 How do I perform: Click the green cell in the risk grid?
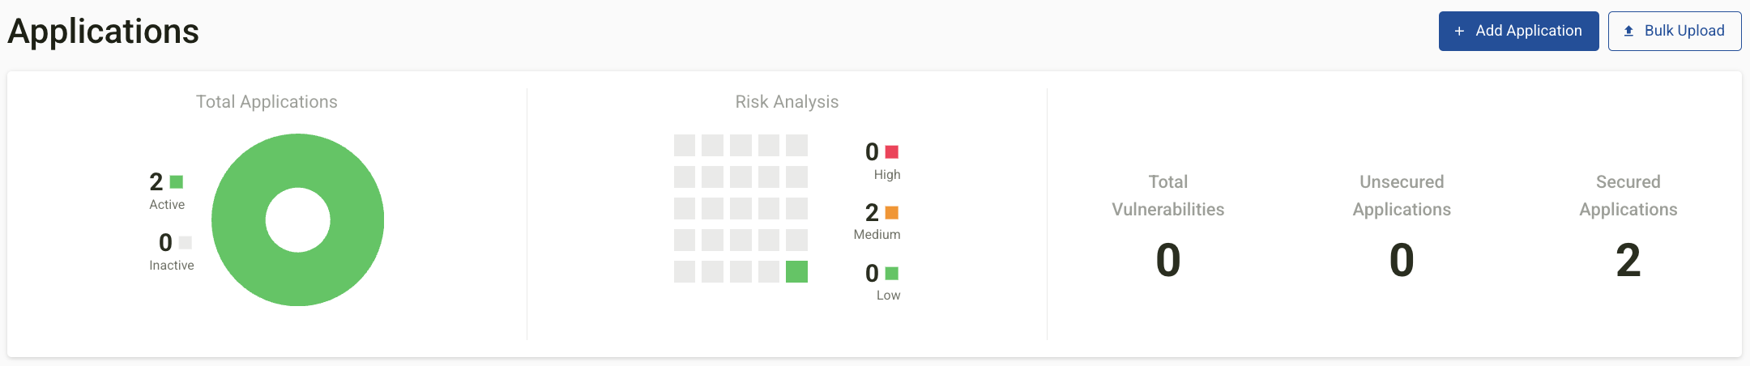796,271
